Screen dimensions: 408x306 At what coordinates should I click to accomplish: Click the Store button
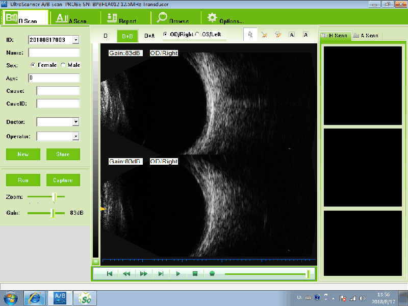coord(63,154)
